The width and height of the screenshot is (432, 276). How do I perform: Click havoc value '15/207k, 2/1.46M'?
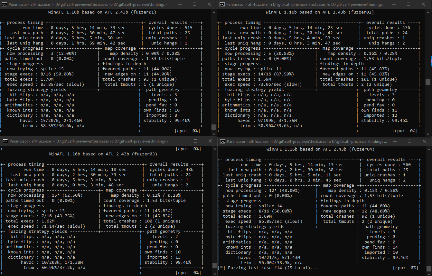(61, 121)
